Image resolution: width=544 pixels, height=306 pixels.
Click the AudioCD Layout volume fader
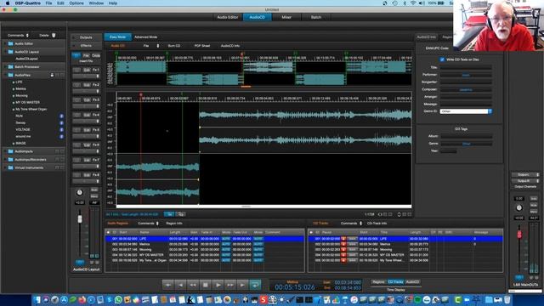pos(80,219)
